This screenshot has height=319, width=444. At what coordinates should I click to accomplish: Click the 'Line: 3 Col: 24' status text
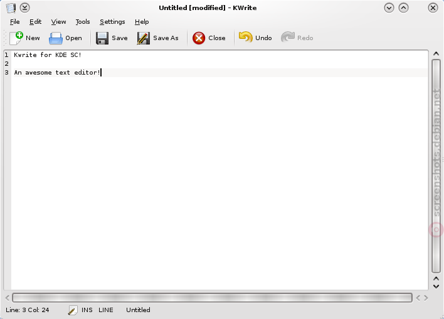pos(28,310)
